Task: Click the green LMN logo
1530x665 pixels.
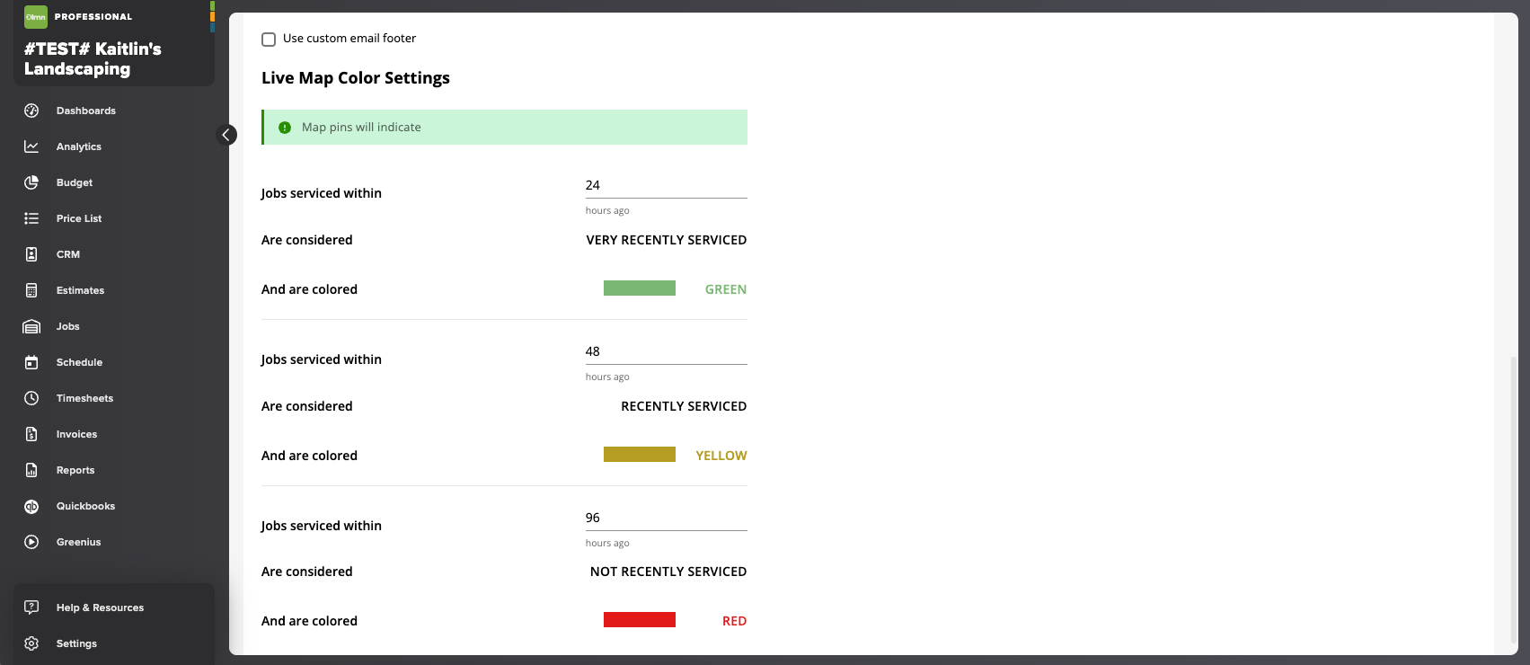Action: (36, 16)
